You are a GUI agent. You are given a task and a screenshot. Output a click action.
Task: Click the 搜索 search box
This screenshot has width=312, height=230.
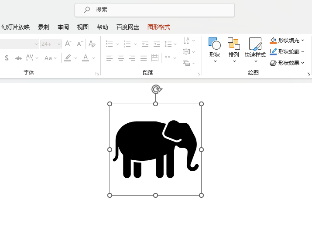(154, 10)
